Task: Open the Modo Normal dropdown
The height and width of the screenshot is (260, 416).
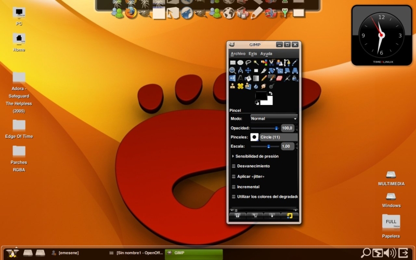Action: pyautogui.click(x=274, y=119)
